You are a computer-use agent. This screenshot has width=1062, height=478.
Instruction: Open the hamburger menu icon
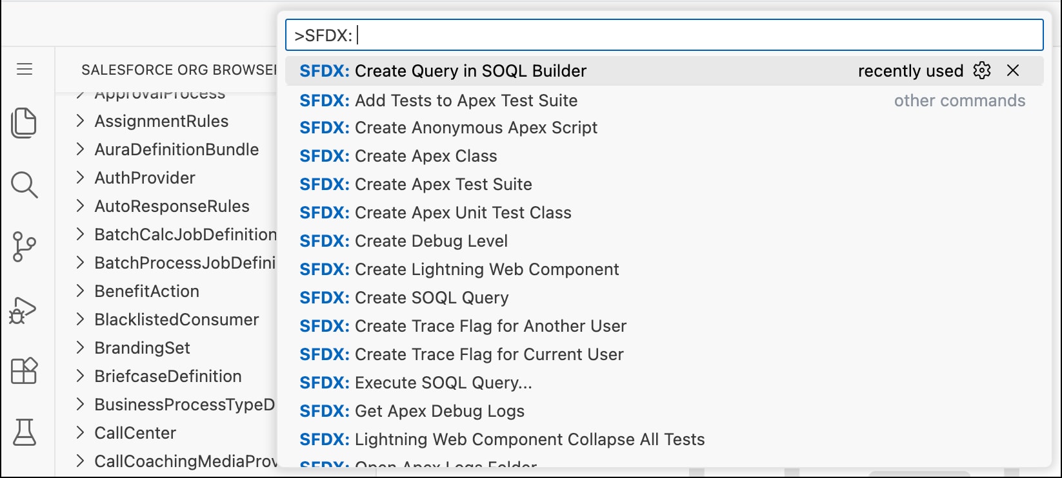[25, 69]
